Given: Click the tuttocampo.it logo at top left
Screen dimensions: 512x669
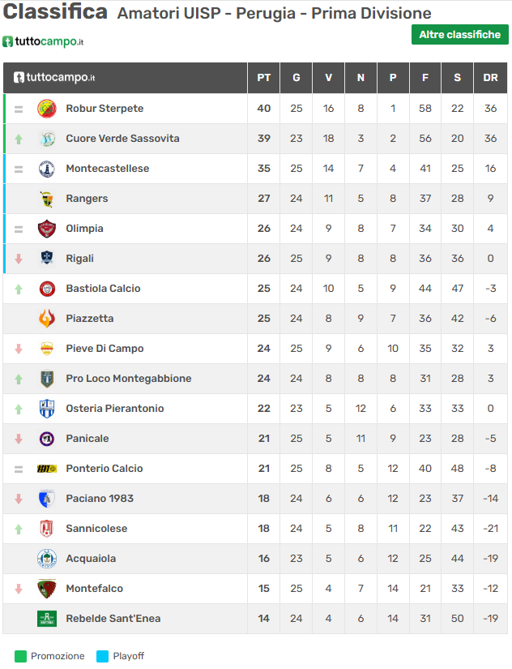Looking at the screenshot, I should 43,41.
